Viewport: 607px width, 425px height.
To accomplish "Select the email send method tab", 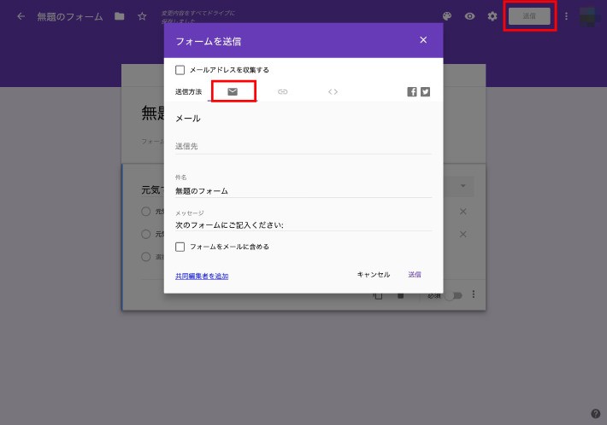I will 233,91.
